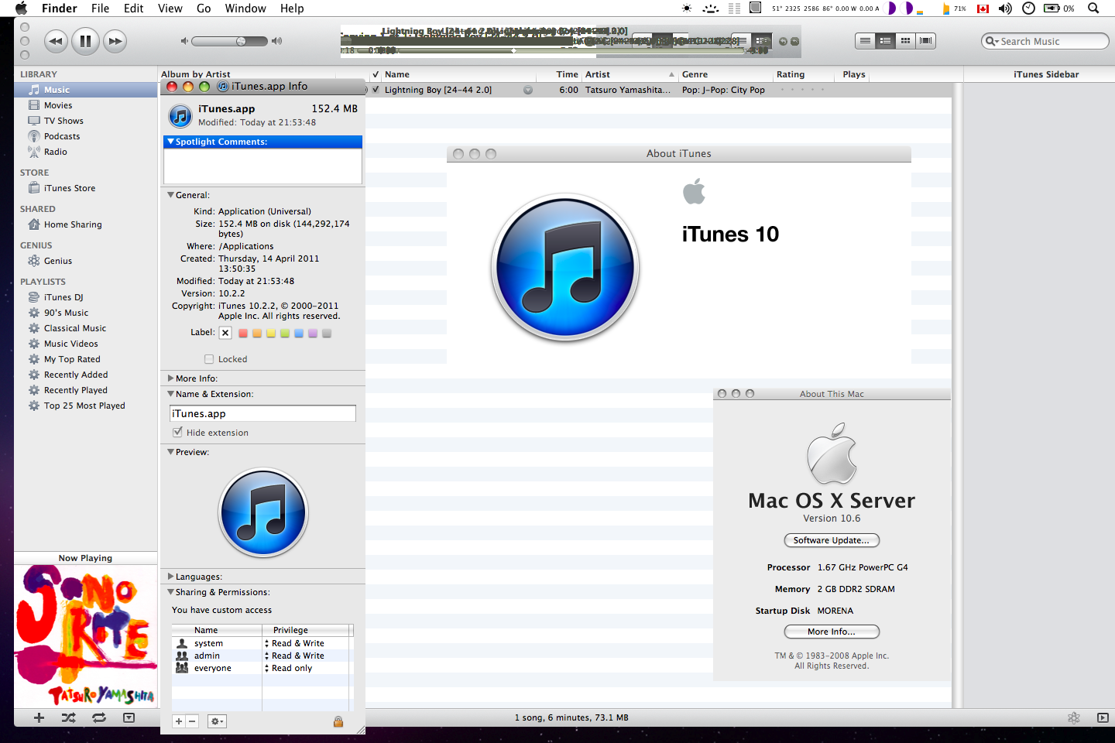Screen dimensions: 1115x743
Task: Skip to the next track
Action: [x=115, y=41]
